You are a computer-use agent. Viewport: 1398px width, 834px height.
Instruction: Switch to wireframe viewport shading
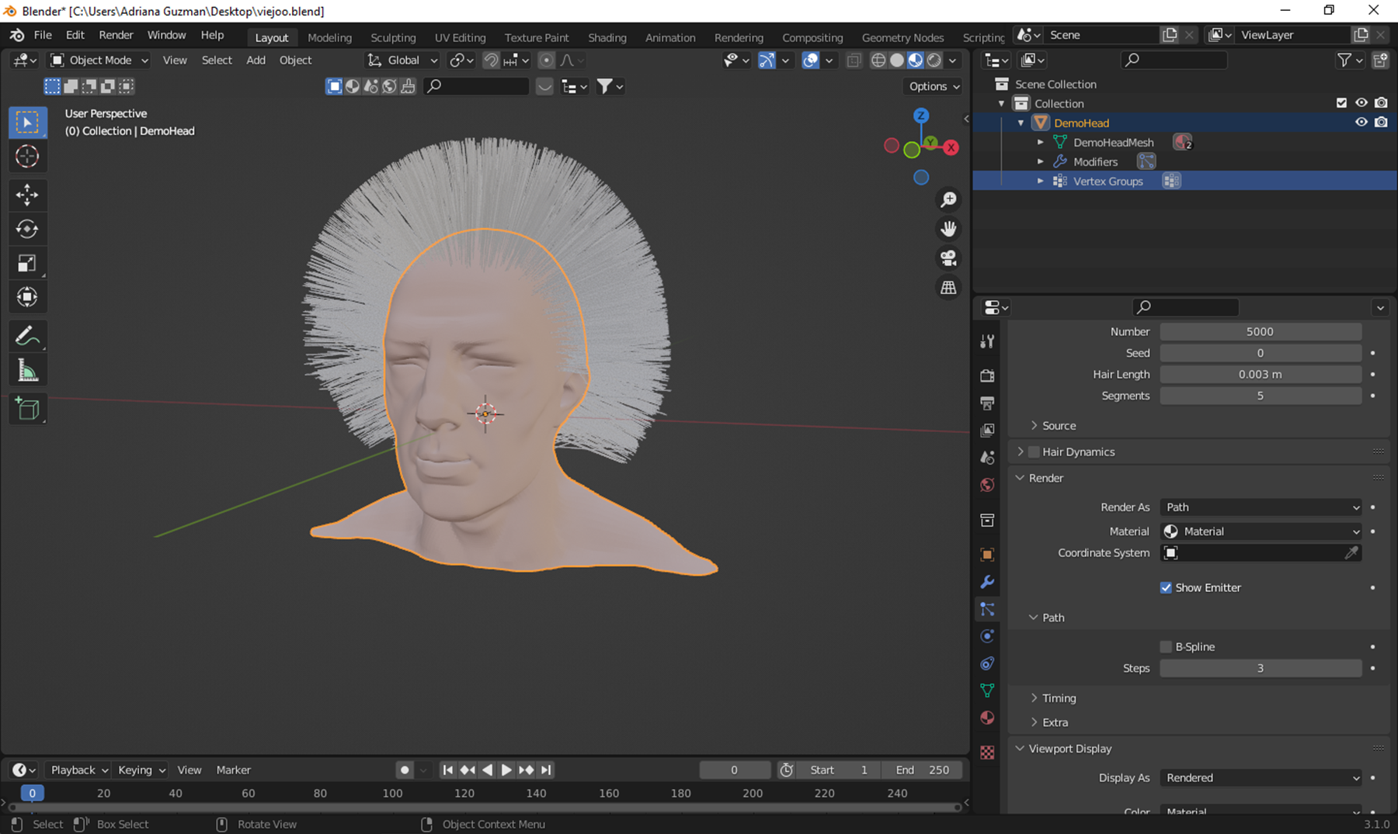point(878,60)
